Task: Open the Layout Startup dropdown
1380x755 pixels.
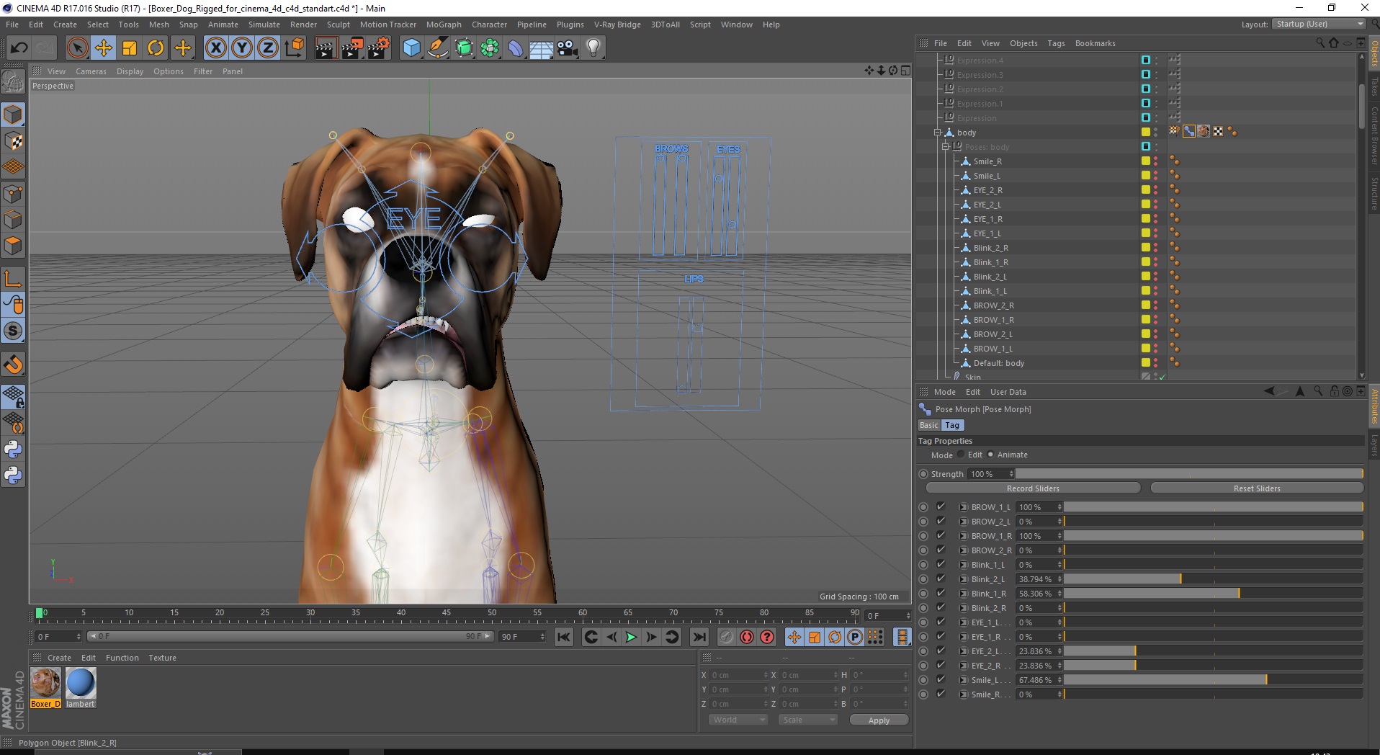Action: 1318,24
